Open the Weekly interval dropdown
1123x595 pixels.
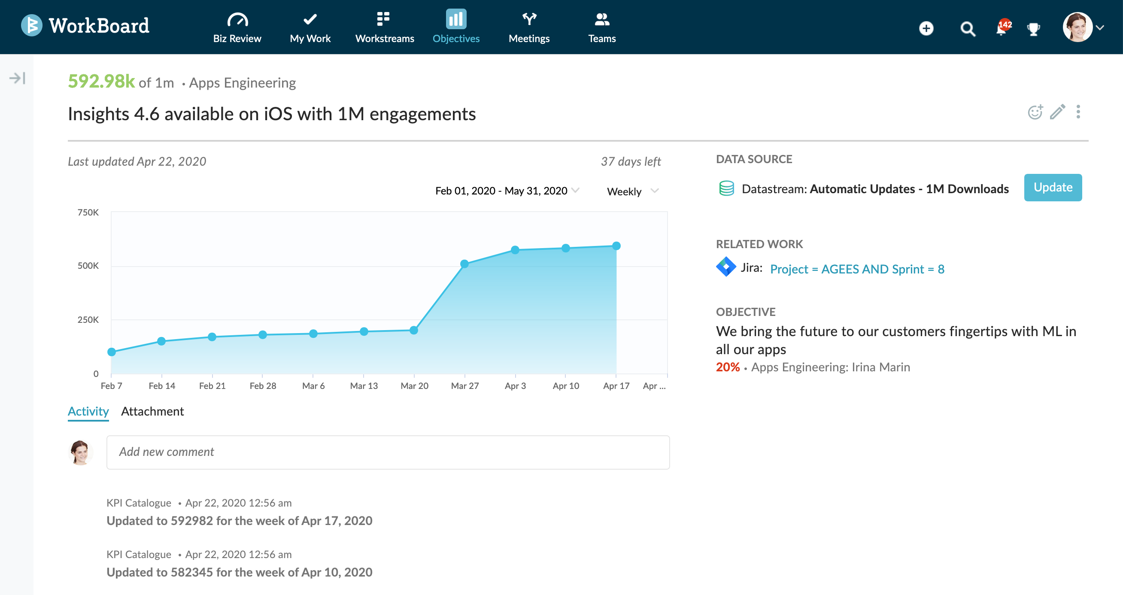coord(633,191)
